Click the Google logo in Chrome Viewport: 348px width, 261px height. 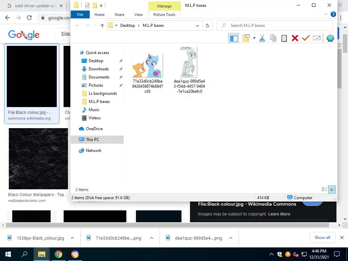(x=24, y=35)
